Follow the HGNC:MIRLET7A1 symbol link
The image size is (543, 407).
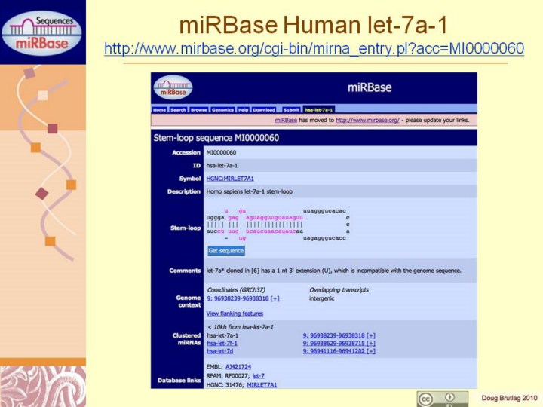pos(230,179)
